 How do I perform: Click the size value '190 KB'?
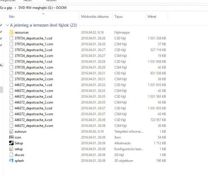(x=161, y=161)
